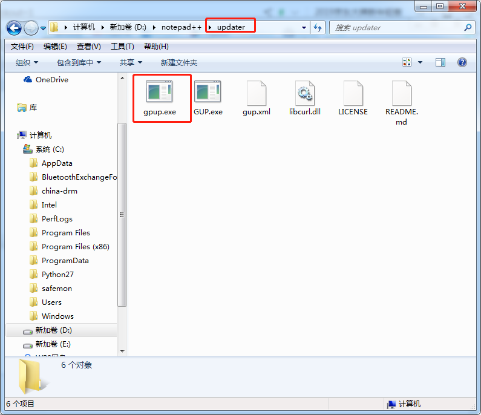The width and height of the screenshot is (481, 415).
Task: Toggle the preview pane button
Action: pyautogui.click(x=440, y=62)
